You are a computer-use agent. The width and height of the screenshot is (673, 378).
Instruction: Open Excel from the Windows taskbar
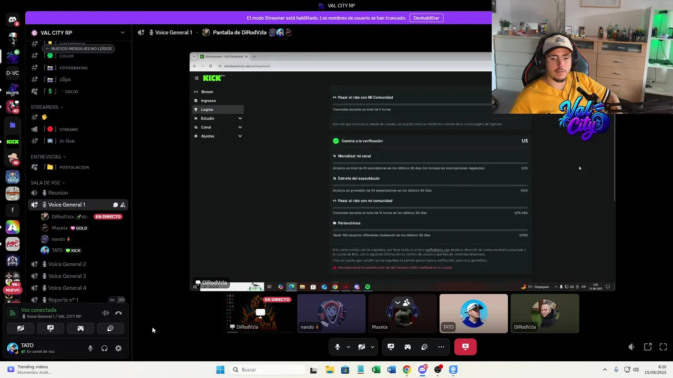pos(376,370)
